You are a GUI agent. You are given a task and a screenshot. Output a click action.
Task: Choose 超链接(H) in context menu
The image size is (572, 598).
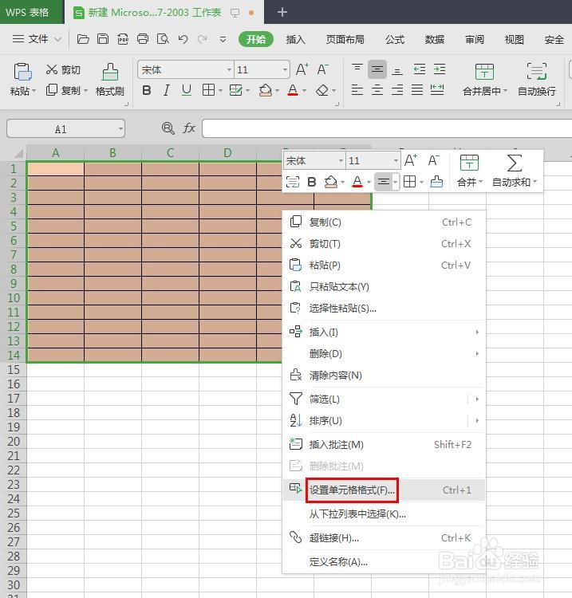pos(385,537)
